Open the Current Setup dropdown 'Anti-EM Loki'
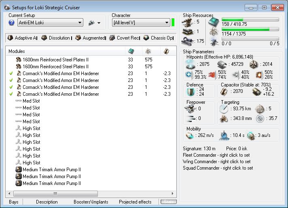This screenshot has width=288, height=208. pos(50,23)
